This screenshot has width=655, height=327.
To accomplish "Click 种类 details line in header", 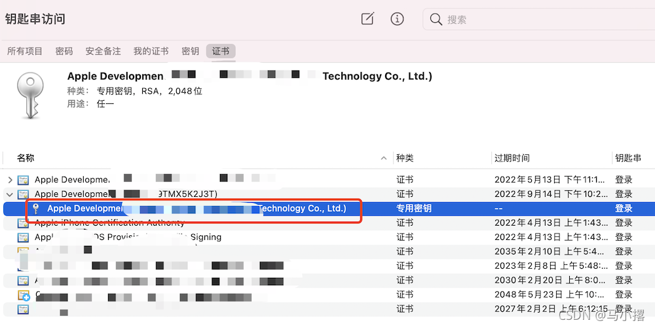I will click(134, 91).
